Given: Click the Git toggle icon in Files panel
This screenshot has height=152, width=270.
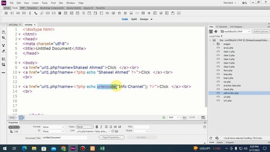Looking at the screenshot, I should [x=216, y=32].
